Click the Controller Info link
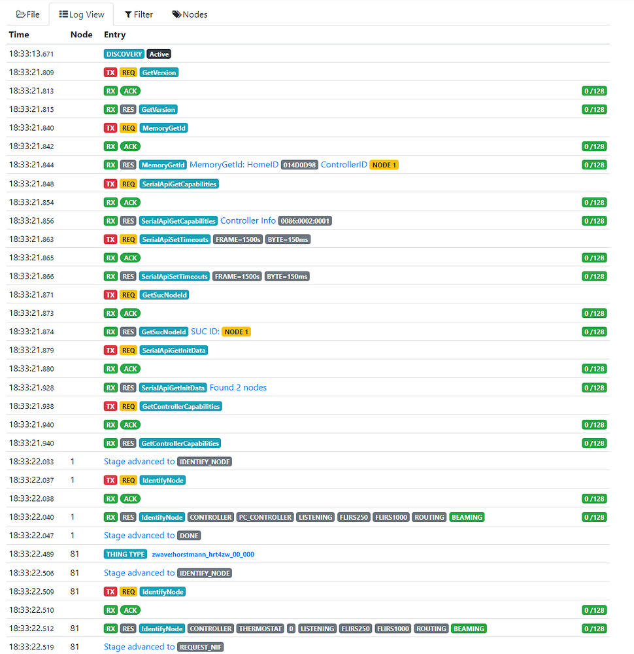634x654 pixels. pos(248,220)
